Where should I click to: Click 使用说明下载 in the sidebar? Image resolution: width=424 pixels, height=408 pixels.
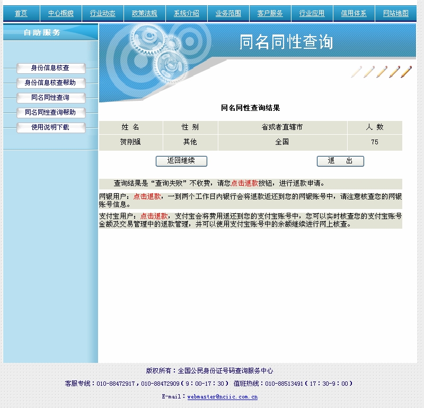click(51, 127)
